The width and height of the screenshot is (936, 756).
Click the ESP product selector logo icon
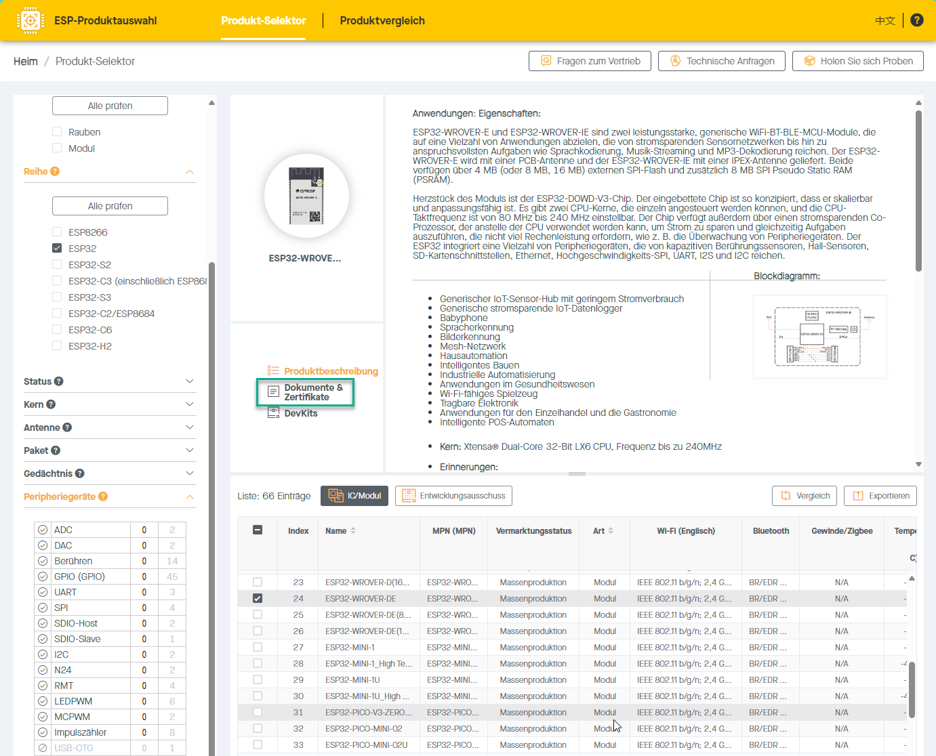30,20
